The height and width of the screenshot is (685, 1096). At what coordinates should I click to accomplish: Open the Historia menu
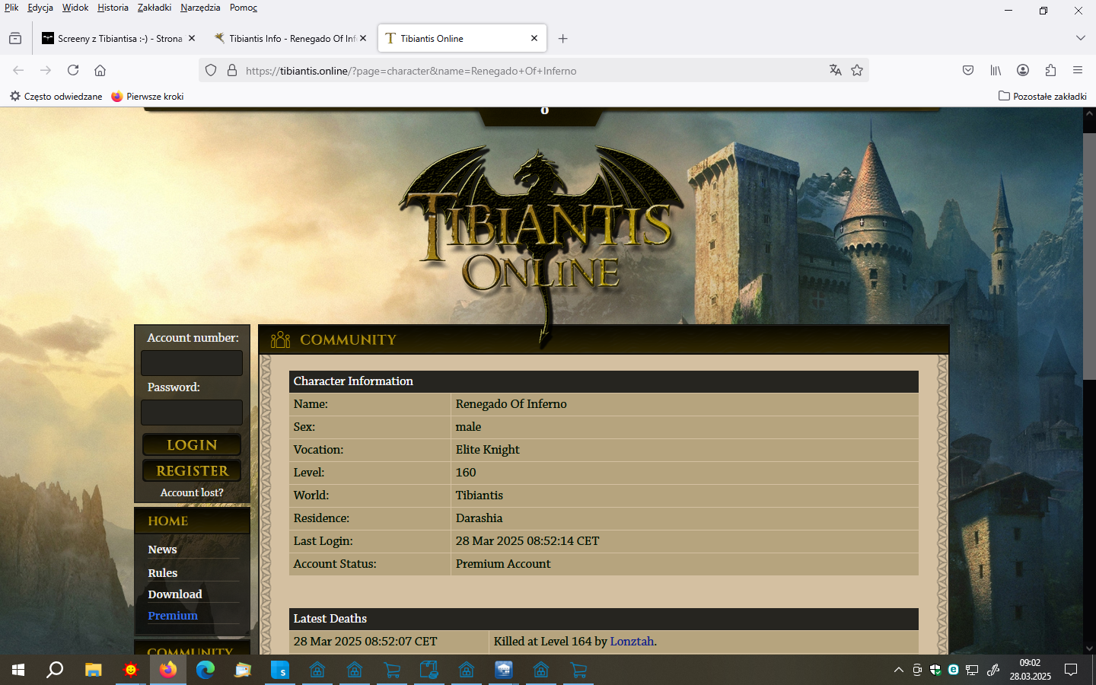coord(113,8)
